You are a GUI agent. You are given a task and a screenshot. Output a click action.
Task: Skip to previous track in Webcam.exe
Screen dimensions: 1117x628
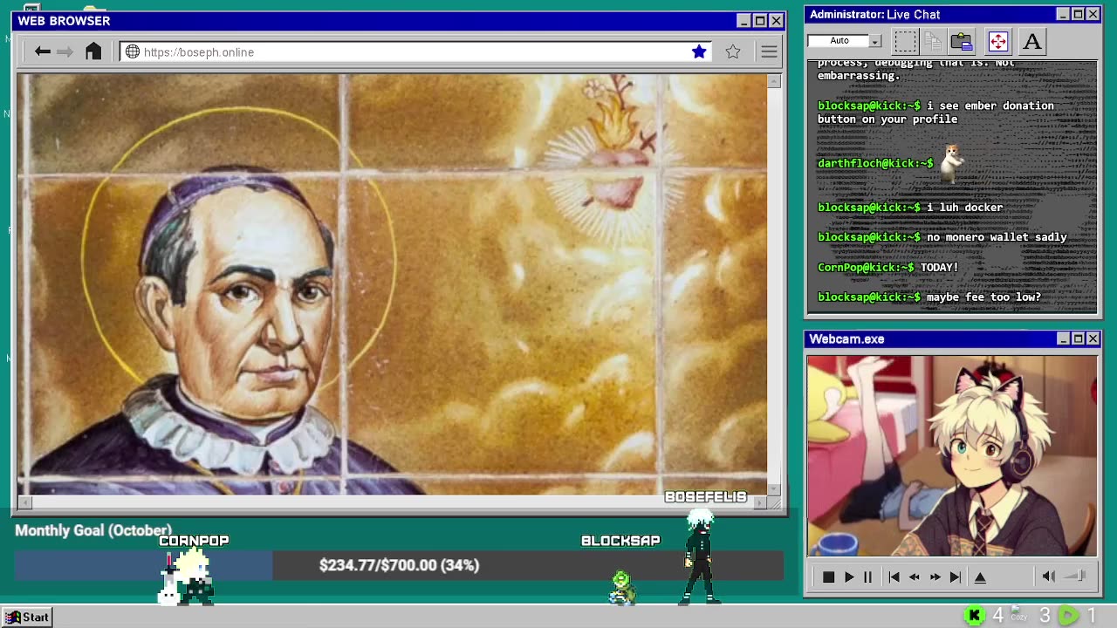tap(894, 577)
